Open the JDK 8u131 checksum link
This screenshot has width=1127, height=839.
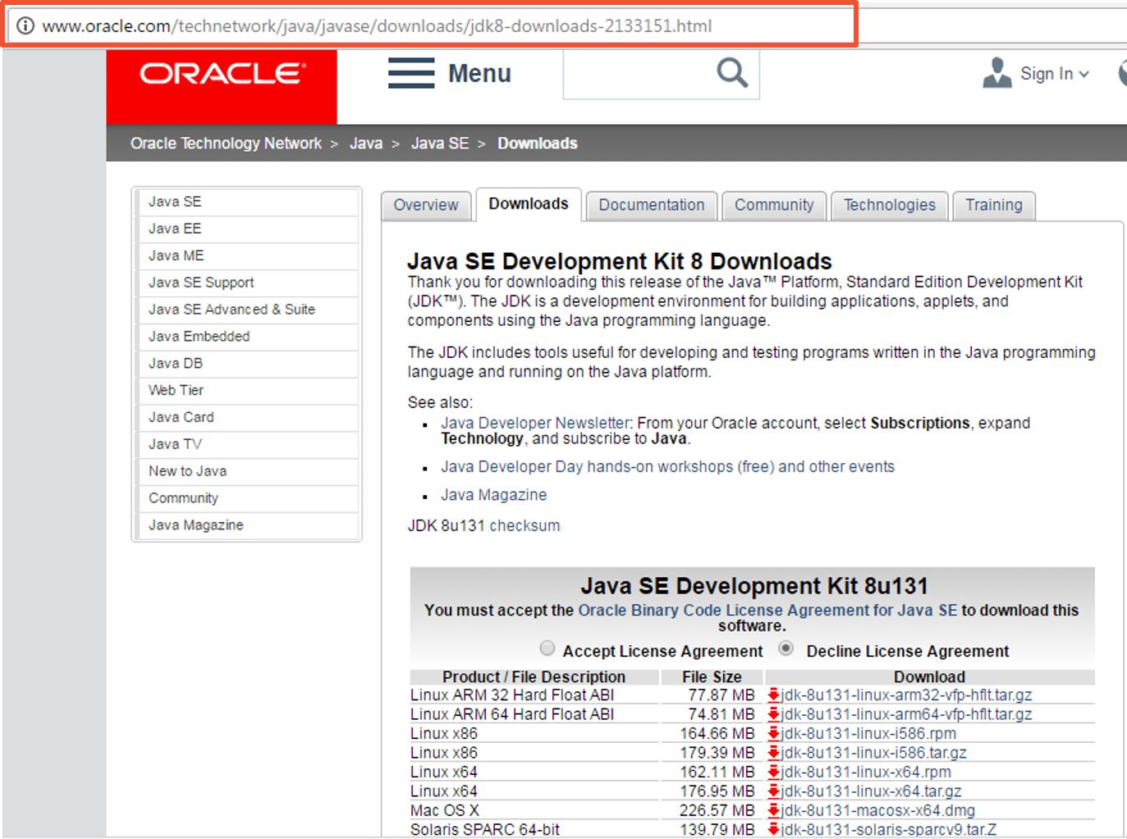525,525
